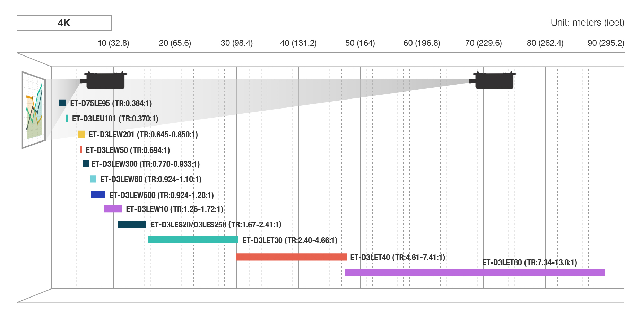Image resolution: width=642 pixels, height=319 pixels.
Task: Click the red ET-D3LEW50 marker
Action: pyautogui.click(x=81, y=150)
